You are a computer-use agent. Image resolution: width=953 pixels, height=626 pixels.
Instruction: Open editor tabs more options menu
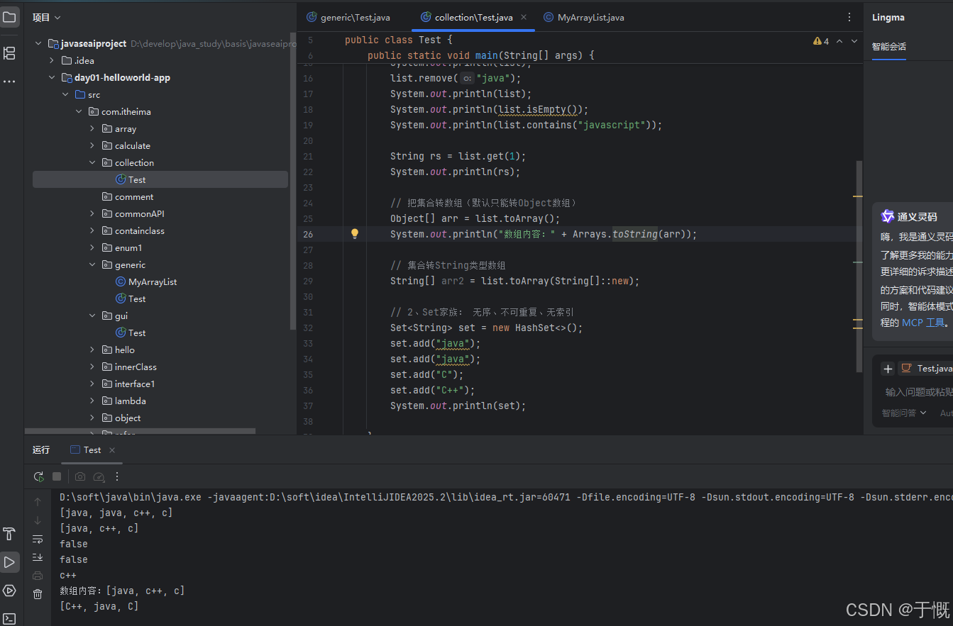[849, 17]
